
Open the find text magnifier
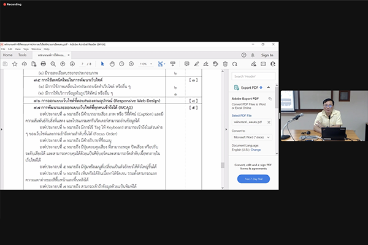click(x=53, y=64)
